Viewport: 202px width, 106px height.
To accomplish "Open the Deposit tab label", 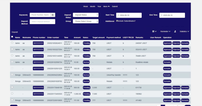I will pyautogui.click(x=15, y=32).
